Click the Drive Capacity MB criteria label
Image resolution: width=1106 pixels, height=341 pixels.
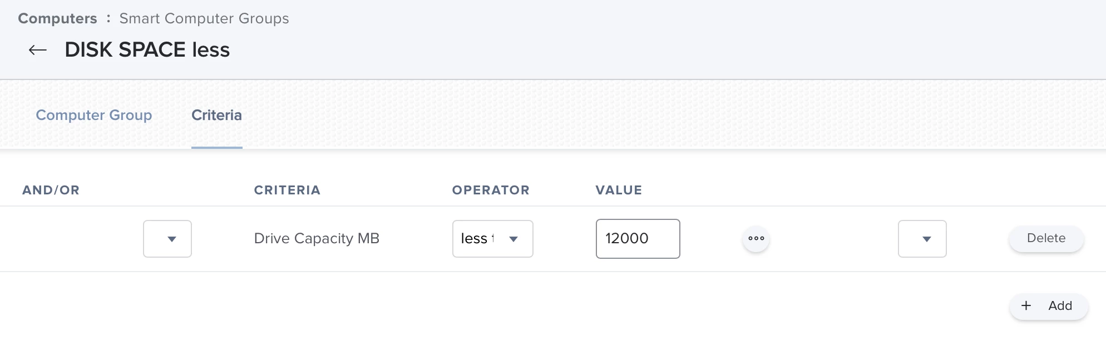pyautogui.click(x=317, y=238)
